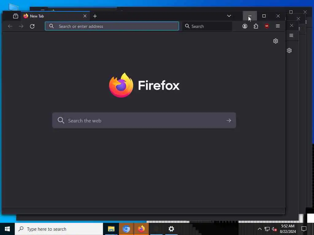Switch to Chromium on the taskbar
The height and width of the screenshot is (235, 314).
click(x=126, y=229)
